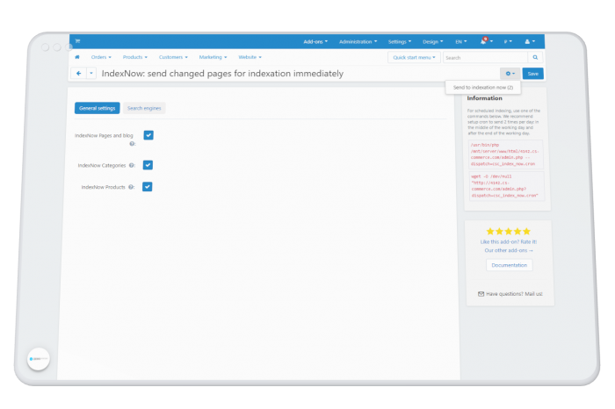Expand the Administration menu
This screenshot has height=409, width=615.
[358, 41]
